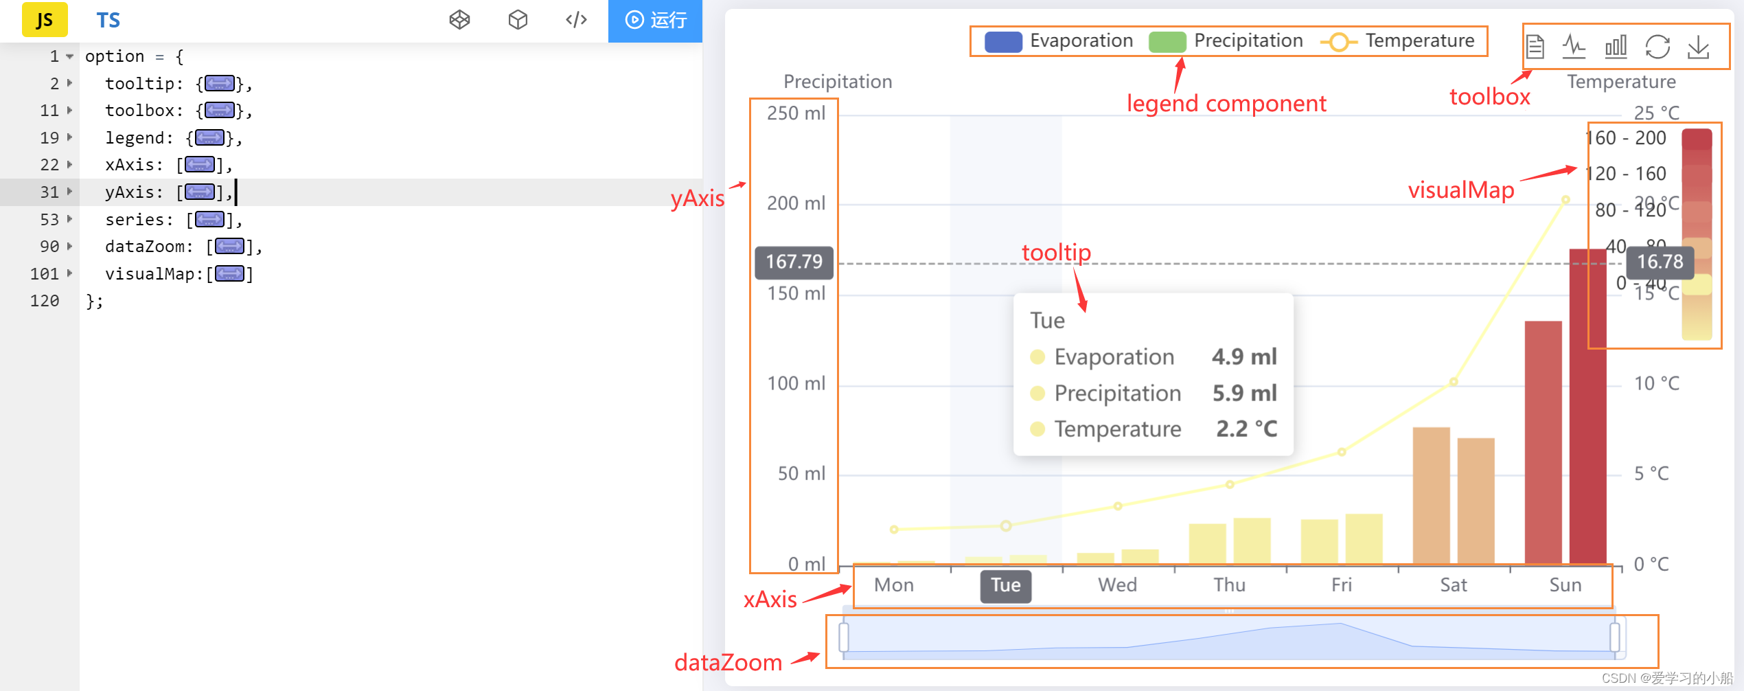Collapse the option object at line 1

69,56
